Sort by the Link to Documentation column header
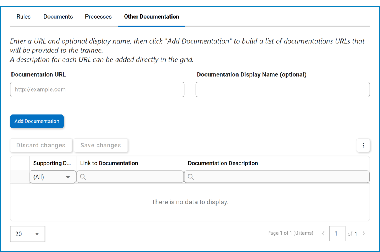 pyautogui.click(x=109, y=163)
